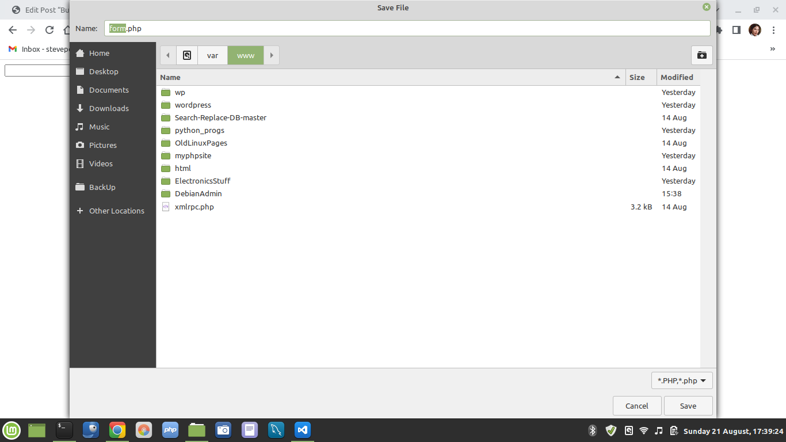Click the Save button
The width and height of the screenshot is (786, 442).
pyautogui.click(x=688, y=406)
